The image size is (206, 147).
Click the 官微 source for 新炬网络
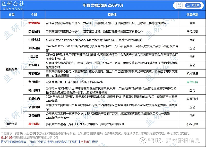(x=192, y=23)
